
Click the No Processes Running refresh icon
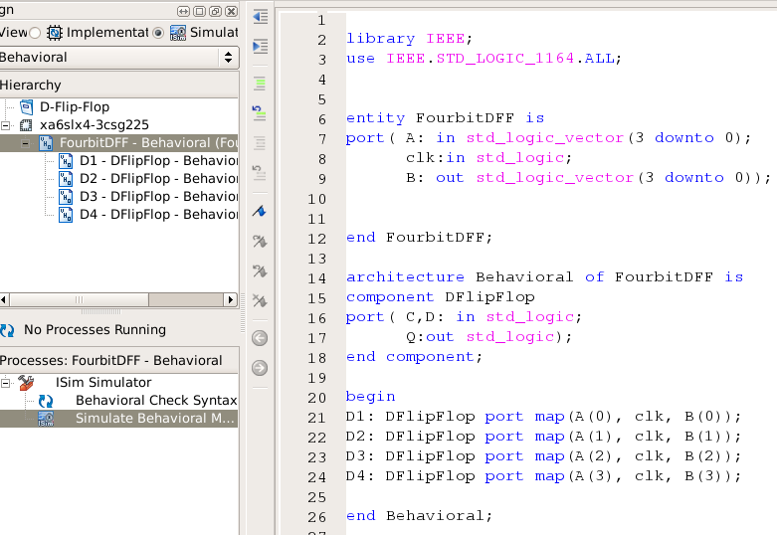tap(7, 330)
